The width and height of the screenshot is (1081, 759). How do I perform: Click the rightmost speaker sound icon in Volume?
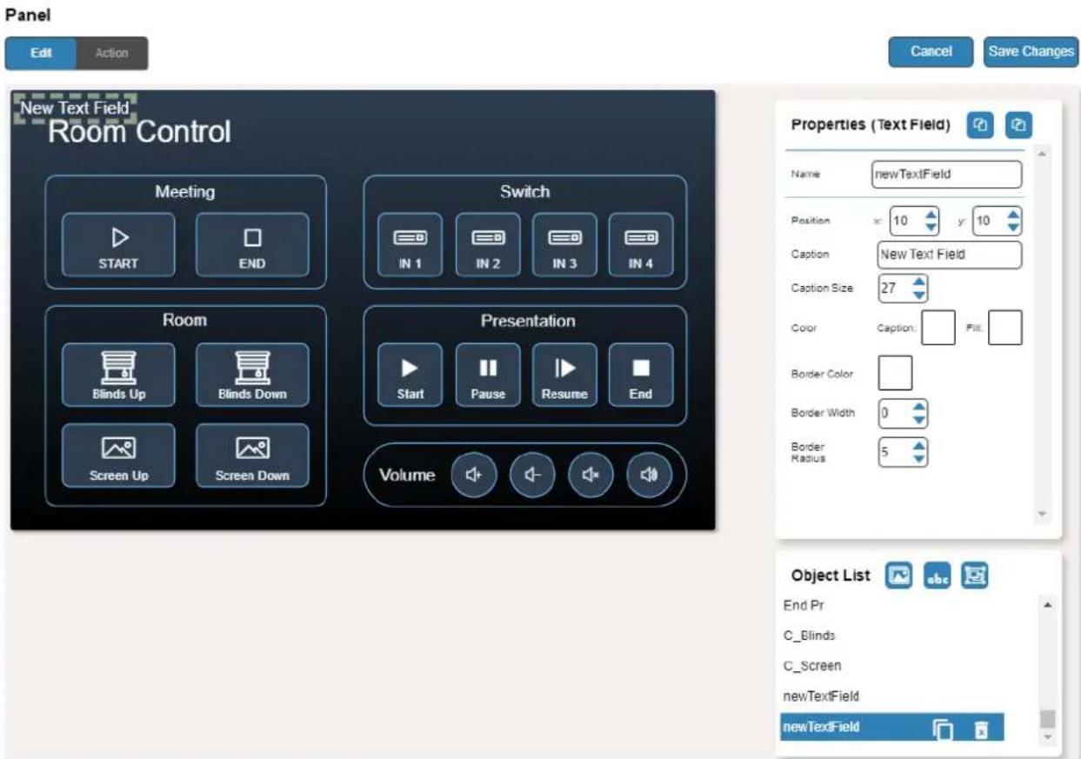click(650, 475)
